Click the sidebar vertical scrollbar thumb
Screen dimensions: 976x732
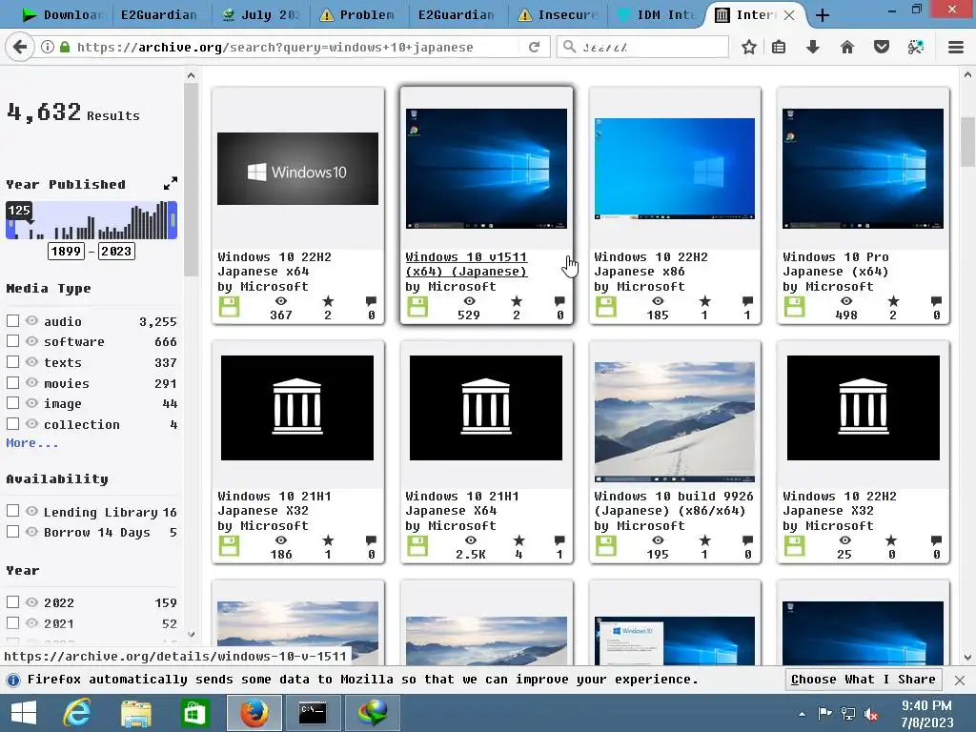pyautogui.click(x=191, y=180)
